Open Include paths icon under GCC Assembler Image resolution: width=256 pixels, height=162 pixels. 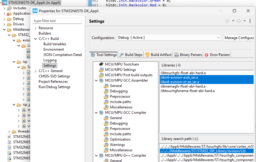pyautogui.click(x=106, y=102)
